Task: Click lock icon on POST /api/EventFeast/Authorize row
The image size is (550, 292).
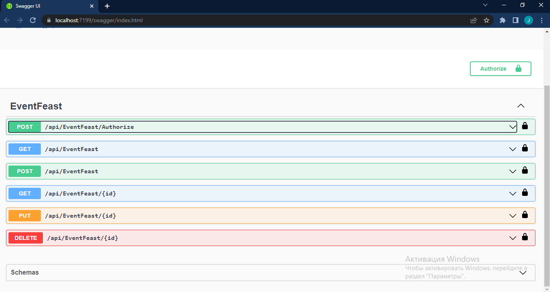Action: (x=525, y=126)
